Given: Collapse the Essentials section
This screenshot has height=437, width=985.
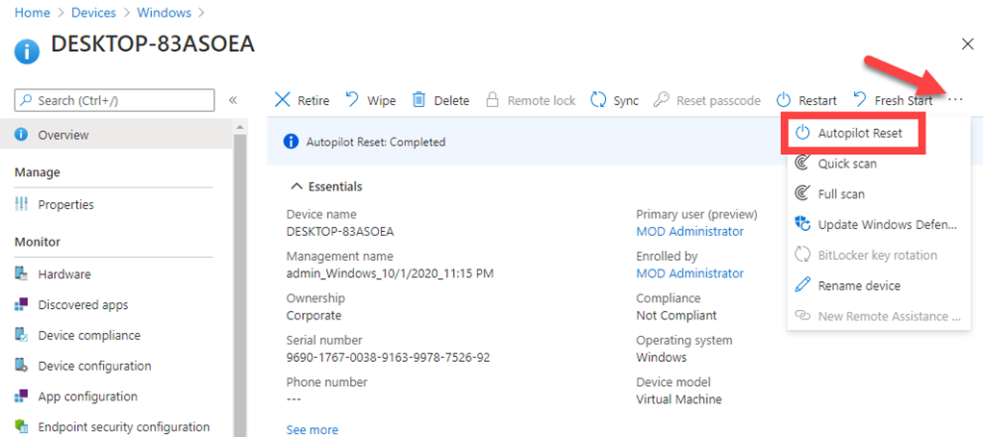Looking at the screenshot, I should [297, 186].
